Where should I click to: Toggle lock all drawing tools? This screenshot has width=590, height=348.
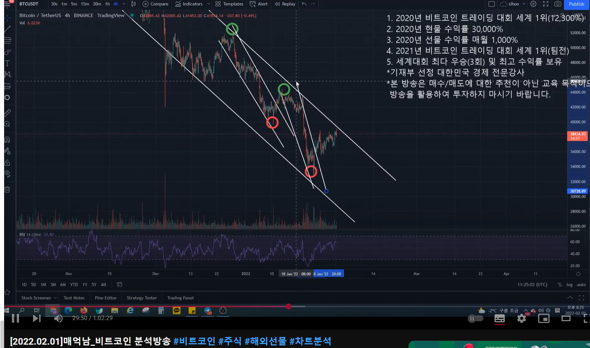click(x=7, y=162)
